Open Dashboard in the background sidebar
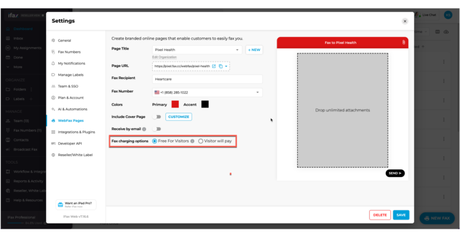Viewport: 460px width, 235px height. 23,29
